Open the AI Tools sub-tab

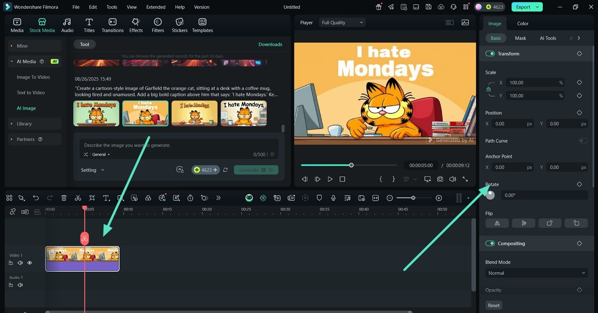[x=548, y=38]
